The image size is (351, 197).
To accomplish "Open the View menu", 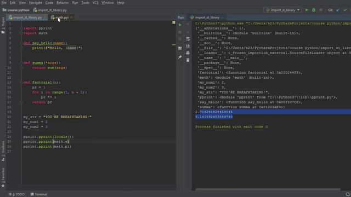I will pos(22,3).
